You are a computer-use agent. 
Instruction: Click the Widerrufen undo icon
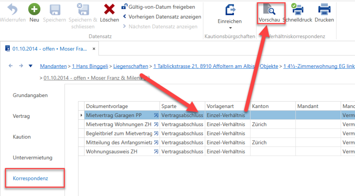point(12,9)
